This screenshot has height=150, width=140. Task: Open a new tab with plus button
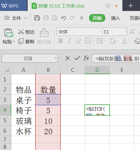click(x=131, y=6)
